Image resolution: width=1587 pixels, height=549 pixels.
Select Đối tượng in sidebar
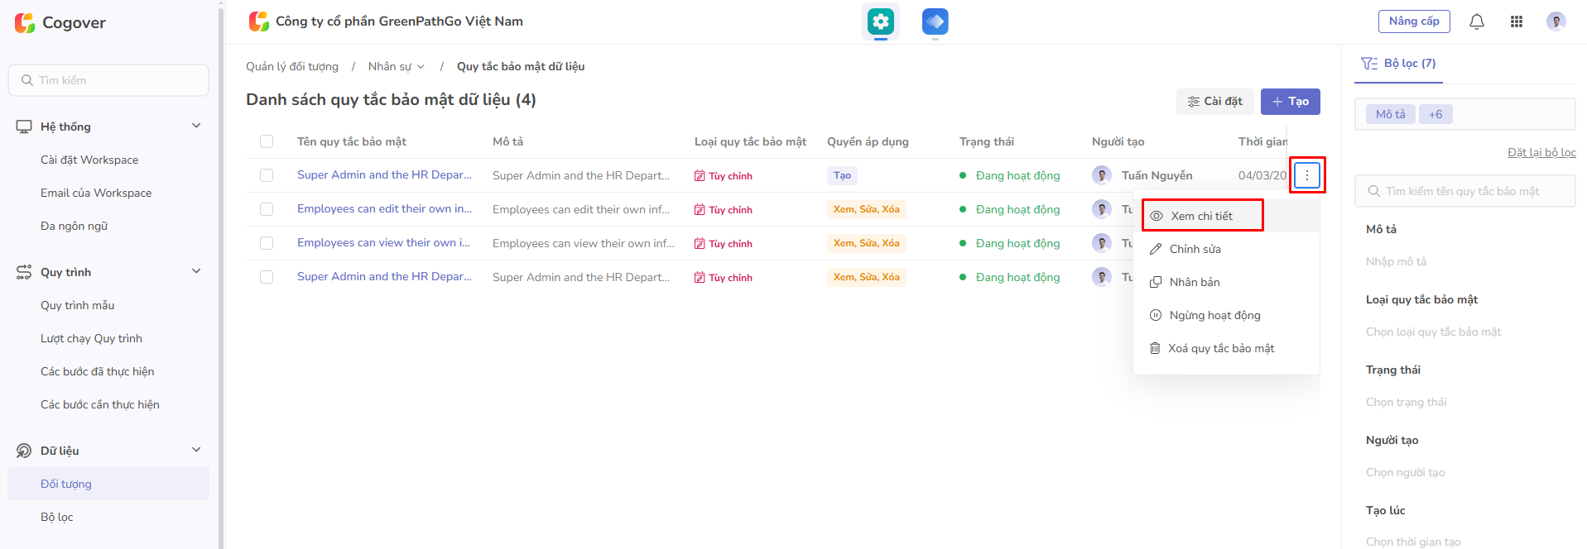coord(108,484)
